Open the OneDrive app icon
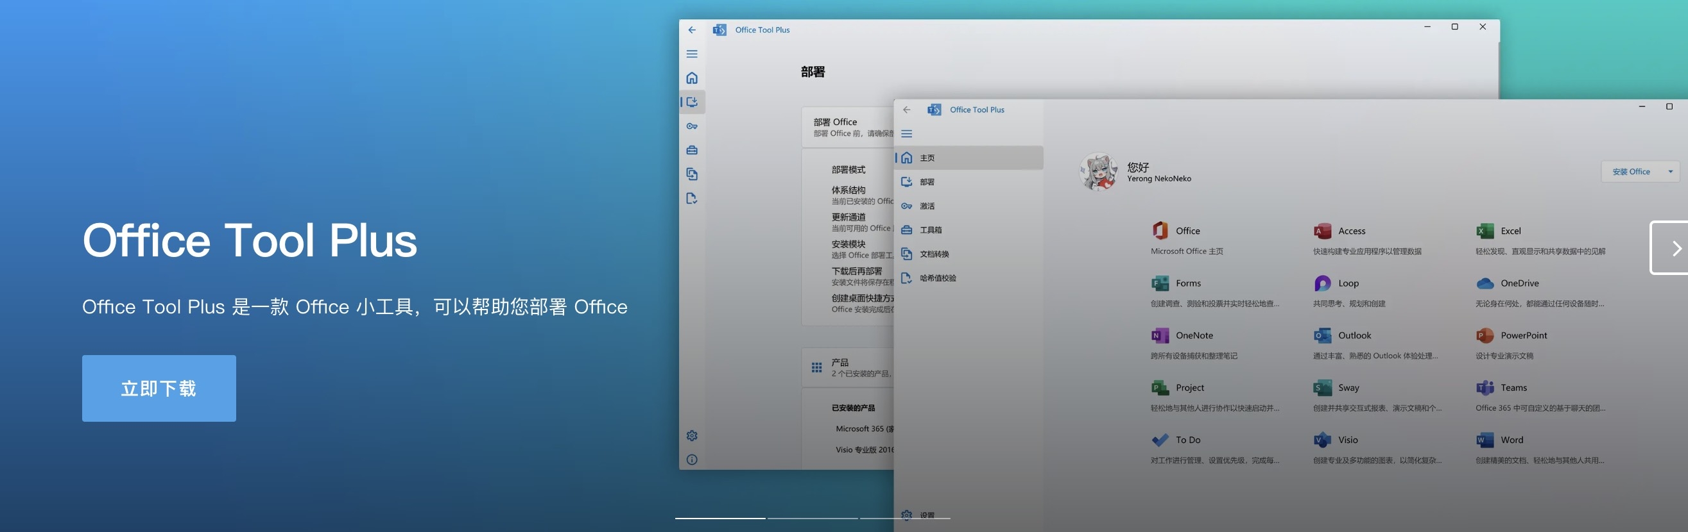The image size is (1688, 532). click(1485, 283)
